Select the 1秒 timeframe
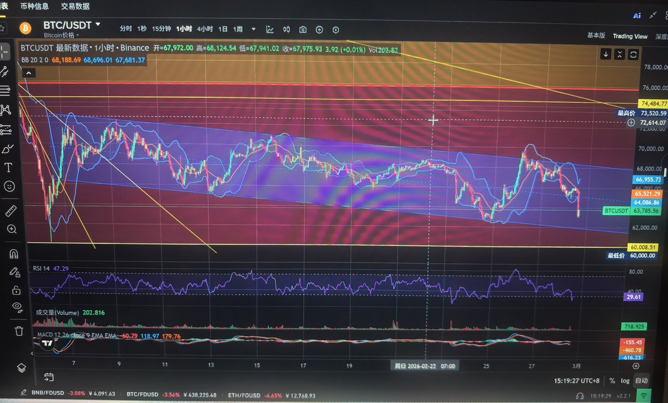This screenshot has width=668, height=403. (x=142, y=29)
